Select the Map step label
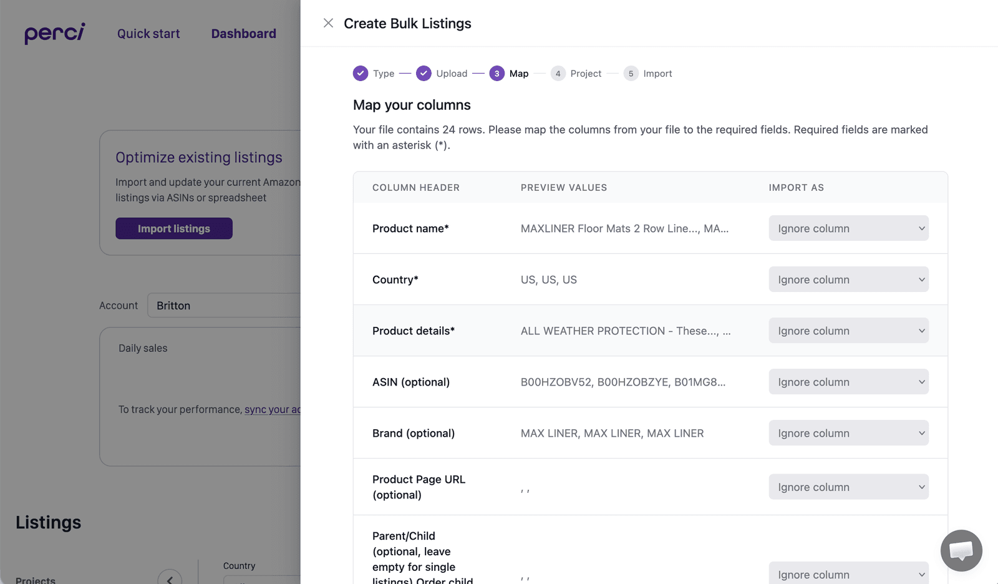 point(519,74)
